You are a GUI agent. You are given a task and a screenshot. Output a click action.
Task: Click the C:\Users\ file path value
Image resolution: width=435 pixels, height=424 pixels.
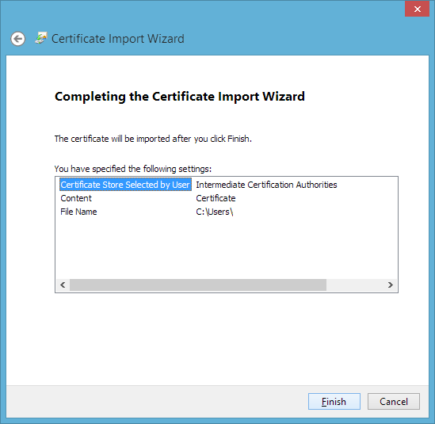[x=215, y=212]
